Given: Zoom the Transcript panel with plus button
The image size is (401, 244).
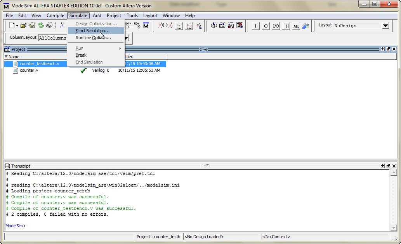Looking at the screenshot, I should [383, 166].
